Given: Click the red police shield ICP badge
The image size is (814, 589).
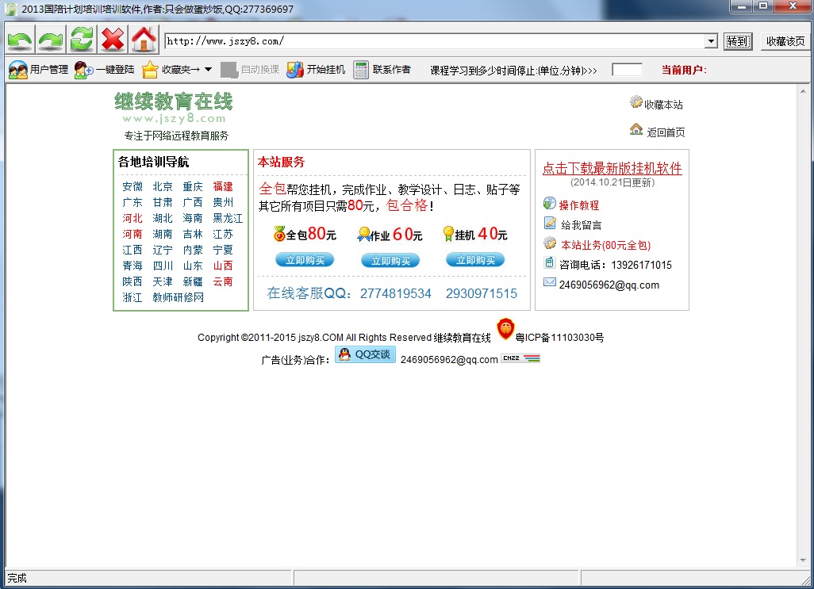Looking at the screenshot, I should coord(505,329).
